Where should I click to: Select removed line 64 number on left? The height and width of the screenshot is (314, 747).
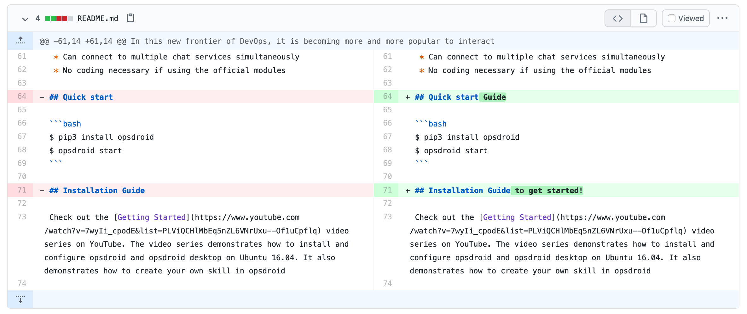pyautogui.click(x=21, y=97)
